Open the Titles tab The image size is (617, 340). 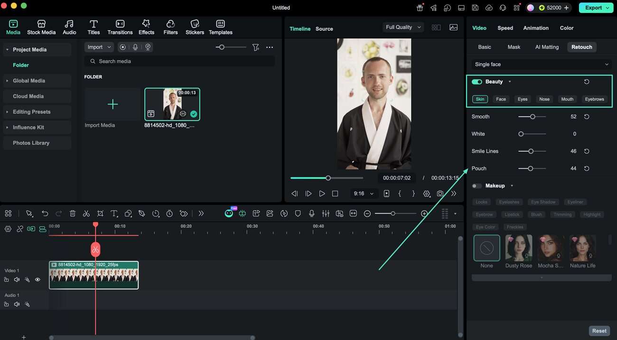93,28
